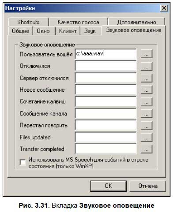Image resolution: width=174 pixels, height=213 pixels.
Task: Browse file for Отключился sound
Action: [147, 66]
